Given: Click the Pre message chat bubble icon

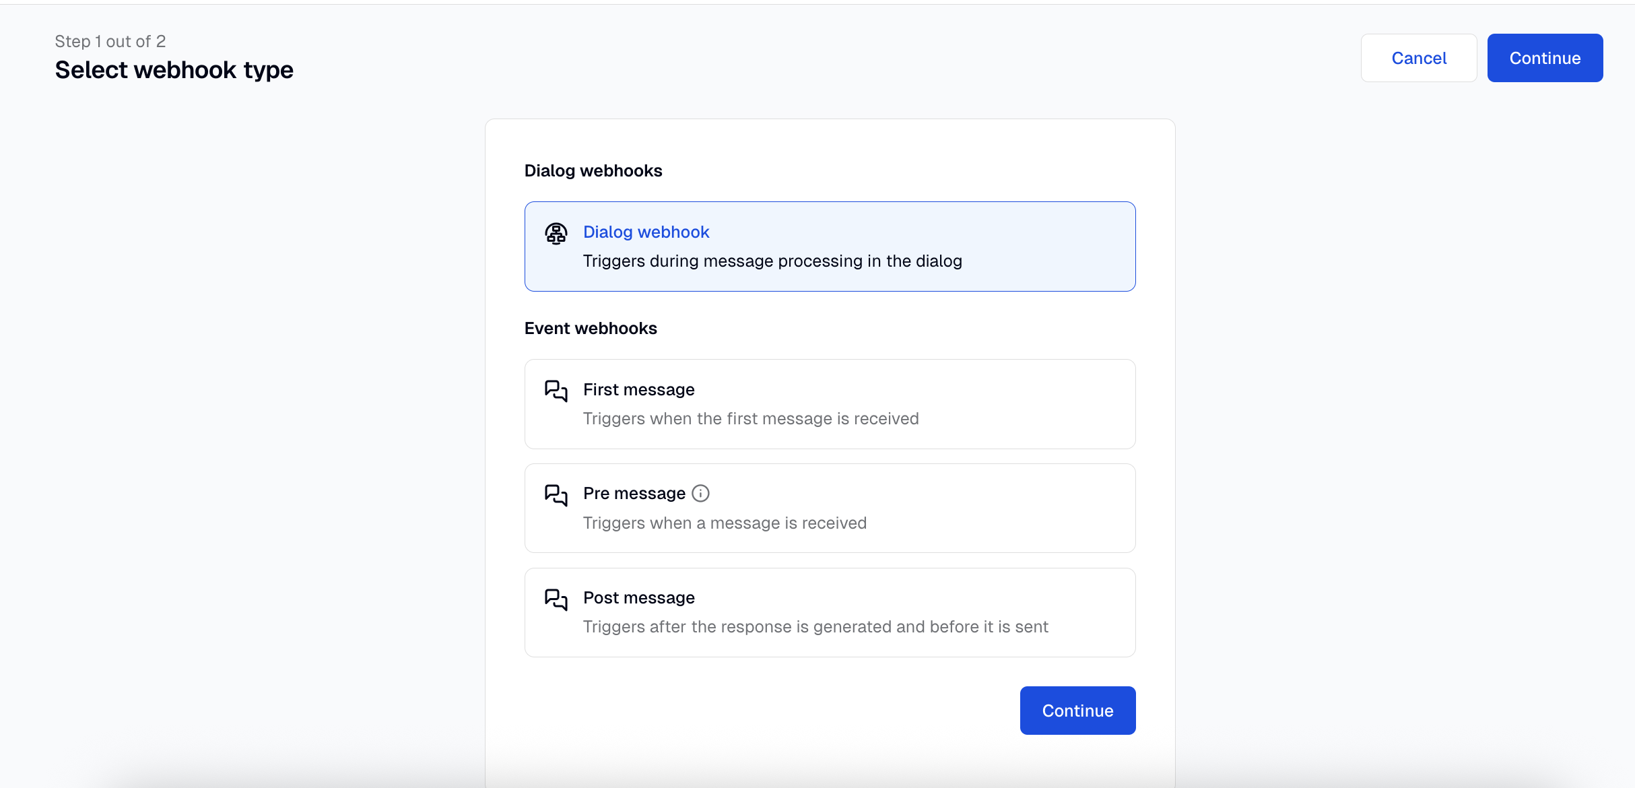Looking at the screenshot, I should coord(556,495).
